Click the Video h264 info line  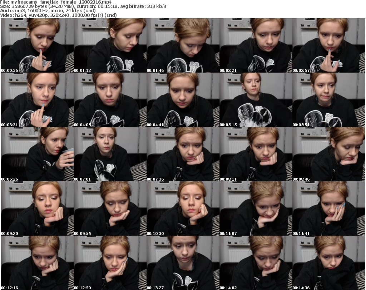pyautogui.click(x=58, y=15)
